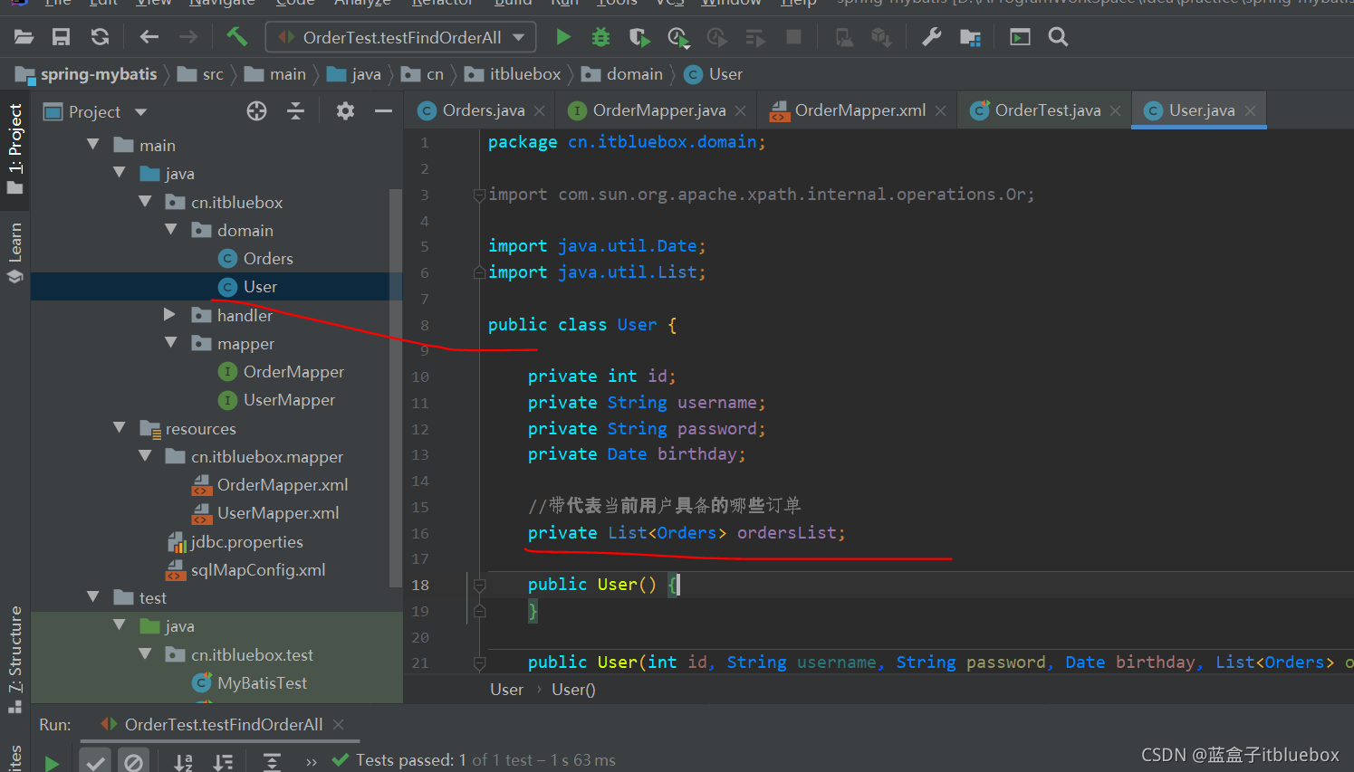Screen dimensions: 1354x772
Task: Collapse all in Project panel
Action: [295, 111]
